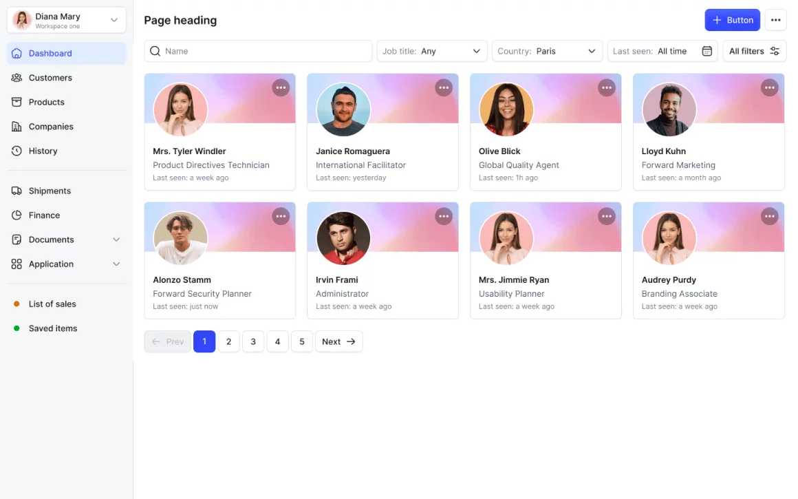Expand the Application submenu in sidebar
The width and height of the screenshot is (798, 499).
pos(116,264)
